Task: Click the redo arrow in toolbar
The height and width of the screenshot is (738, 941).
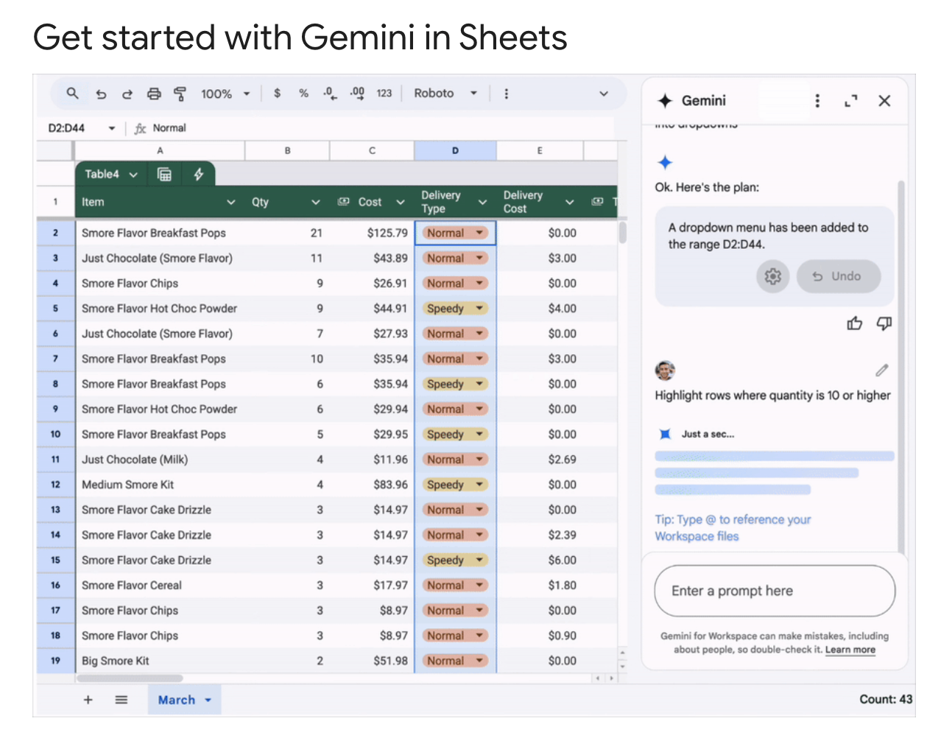Action: 127,94
